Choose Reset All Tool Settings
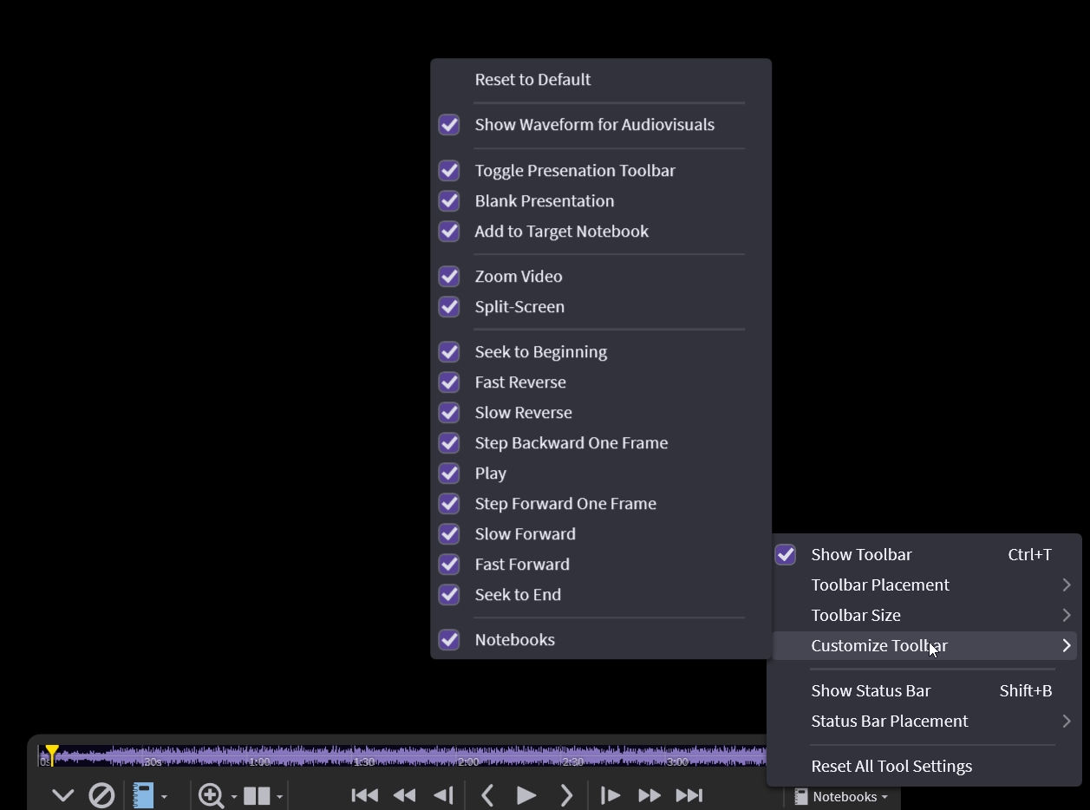This screenshot has height=810, width=1090. point(891,767)
